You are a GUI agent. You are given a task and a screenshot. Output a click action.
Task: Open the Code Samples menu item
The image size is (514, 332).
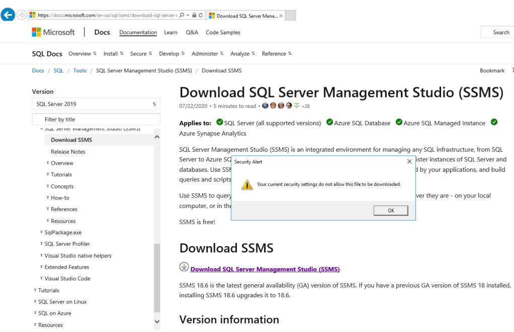click(x=223, y=32)
